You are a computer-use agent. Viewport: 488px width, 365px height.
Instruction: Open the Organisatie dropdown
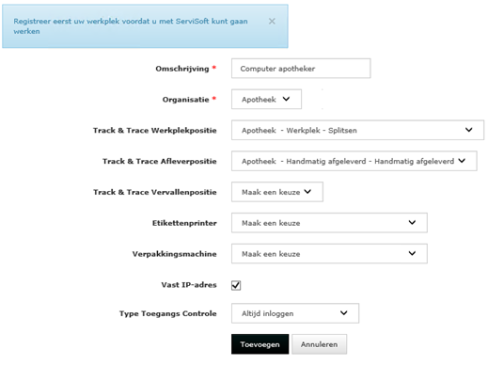(266, 99)
